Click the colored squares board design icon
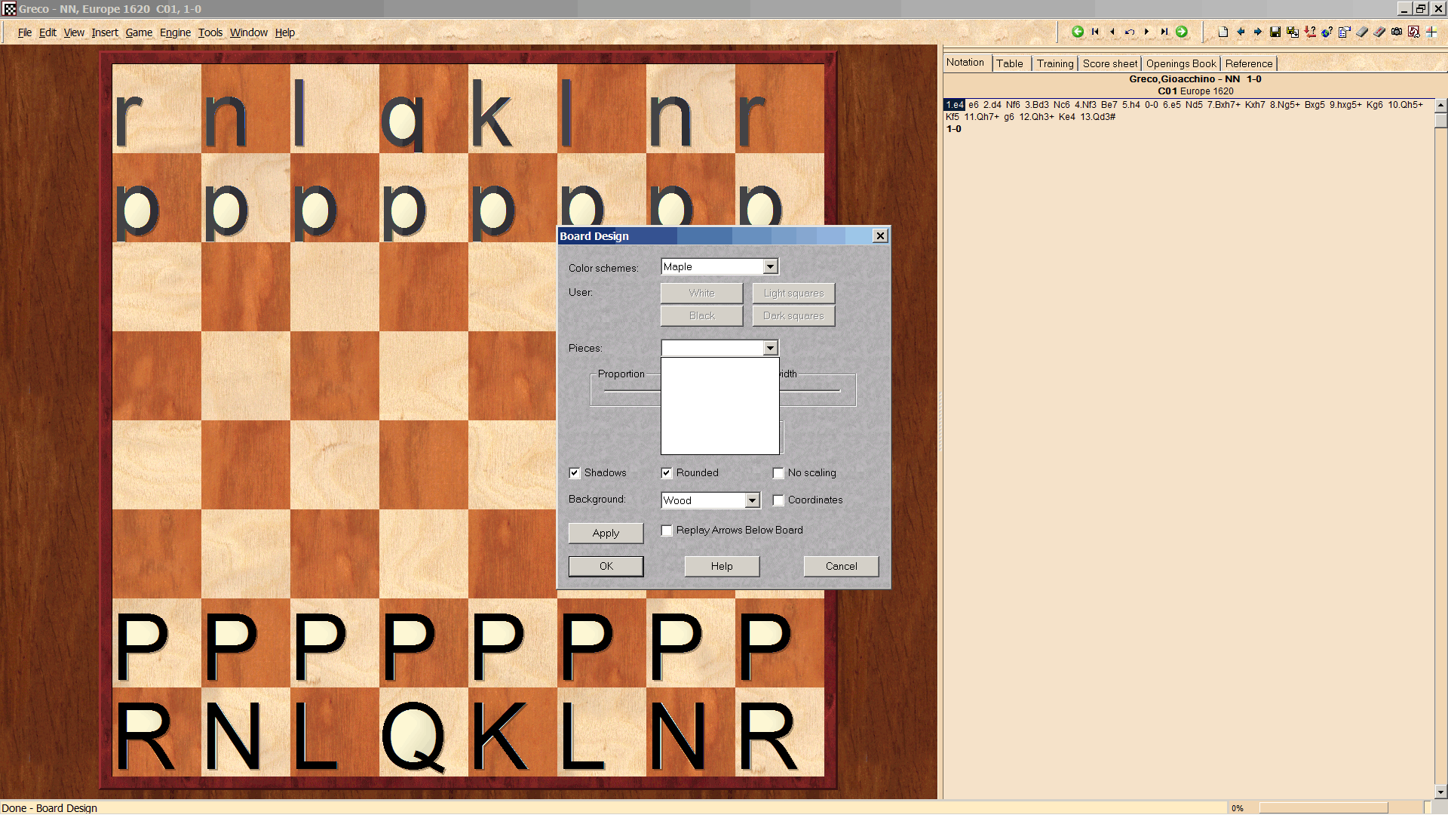Image resolution: width=1448 pixels, height=815 pixels. tap(1431, 32)
